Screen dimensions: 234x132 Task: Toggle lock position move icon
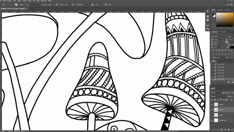pos(221,100)
